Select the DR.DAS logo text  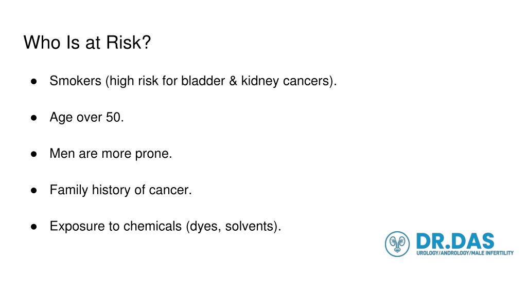[x=455, y=242]
